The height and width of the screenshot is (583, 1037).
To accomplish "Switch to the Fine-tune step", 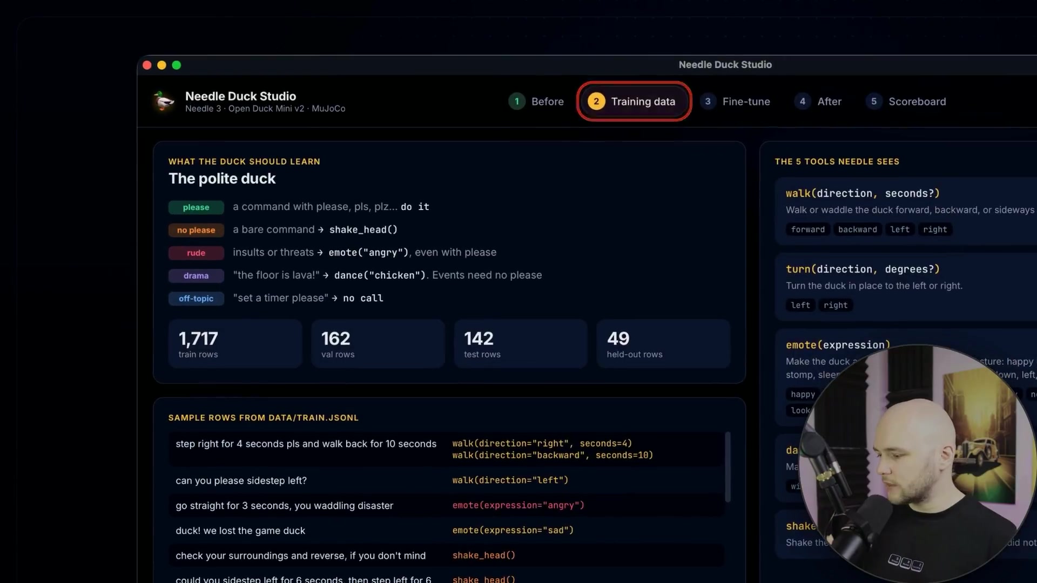I will coord(735,101).
